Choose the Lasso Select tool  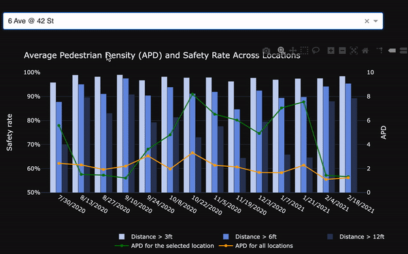point(316,50)
